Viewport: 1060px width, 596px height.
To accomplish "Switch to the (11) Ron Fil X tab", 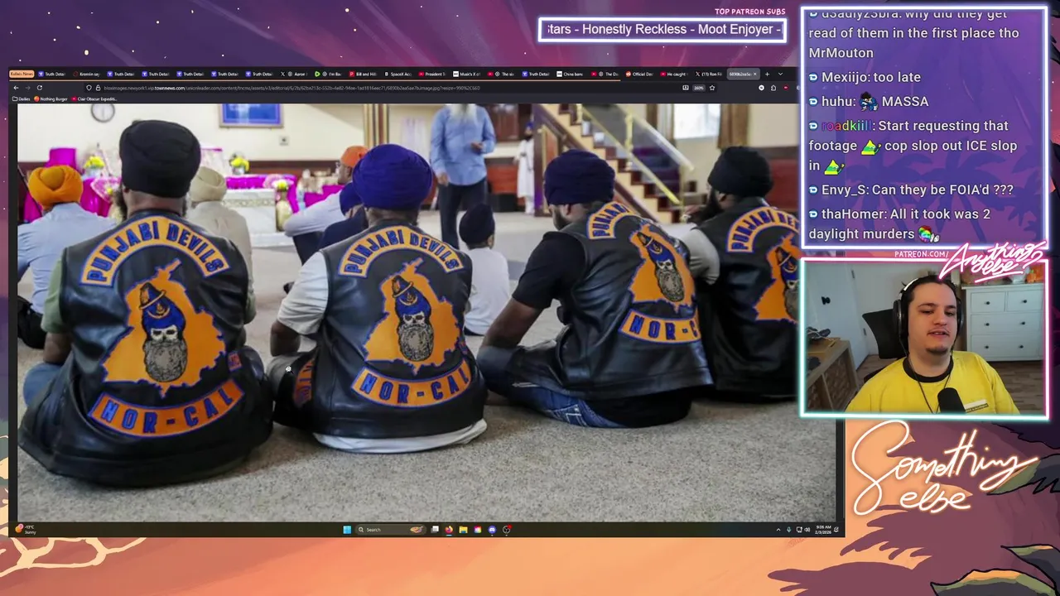I will [x=710, y=74].
